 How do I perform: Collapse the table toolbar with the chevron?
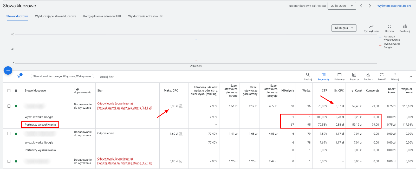[x=411, y=76]
